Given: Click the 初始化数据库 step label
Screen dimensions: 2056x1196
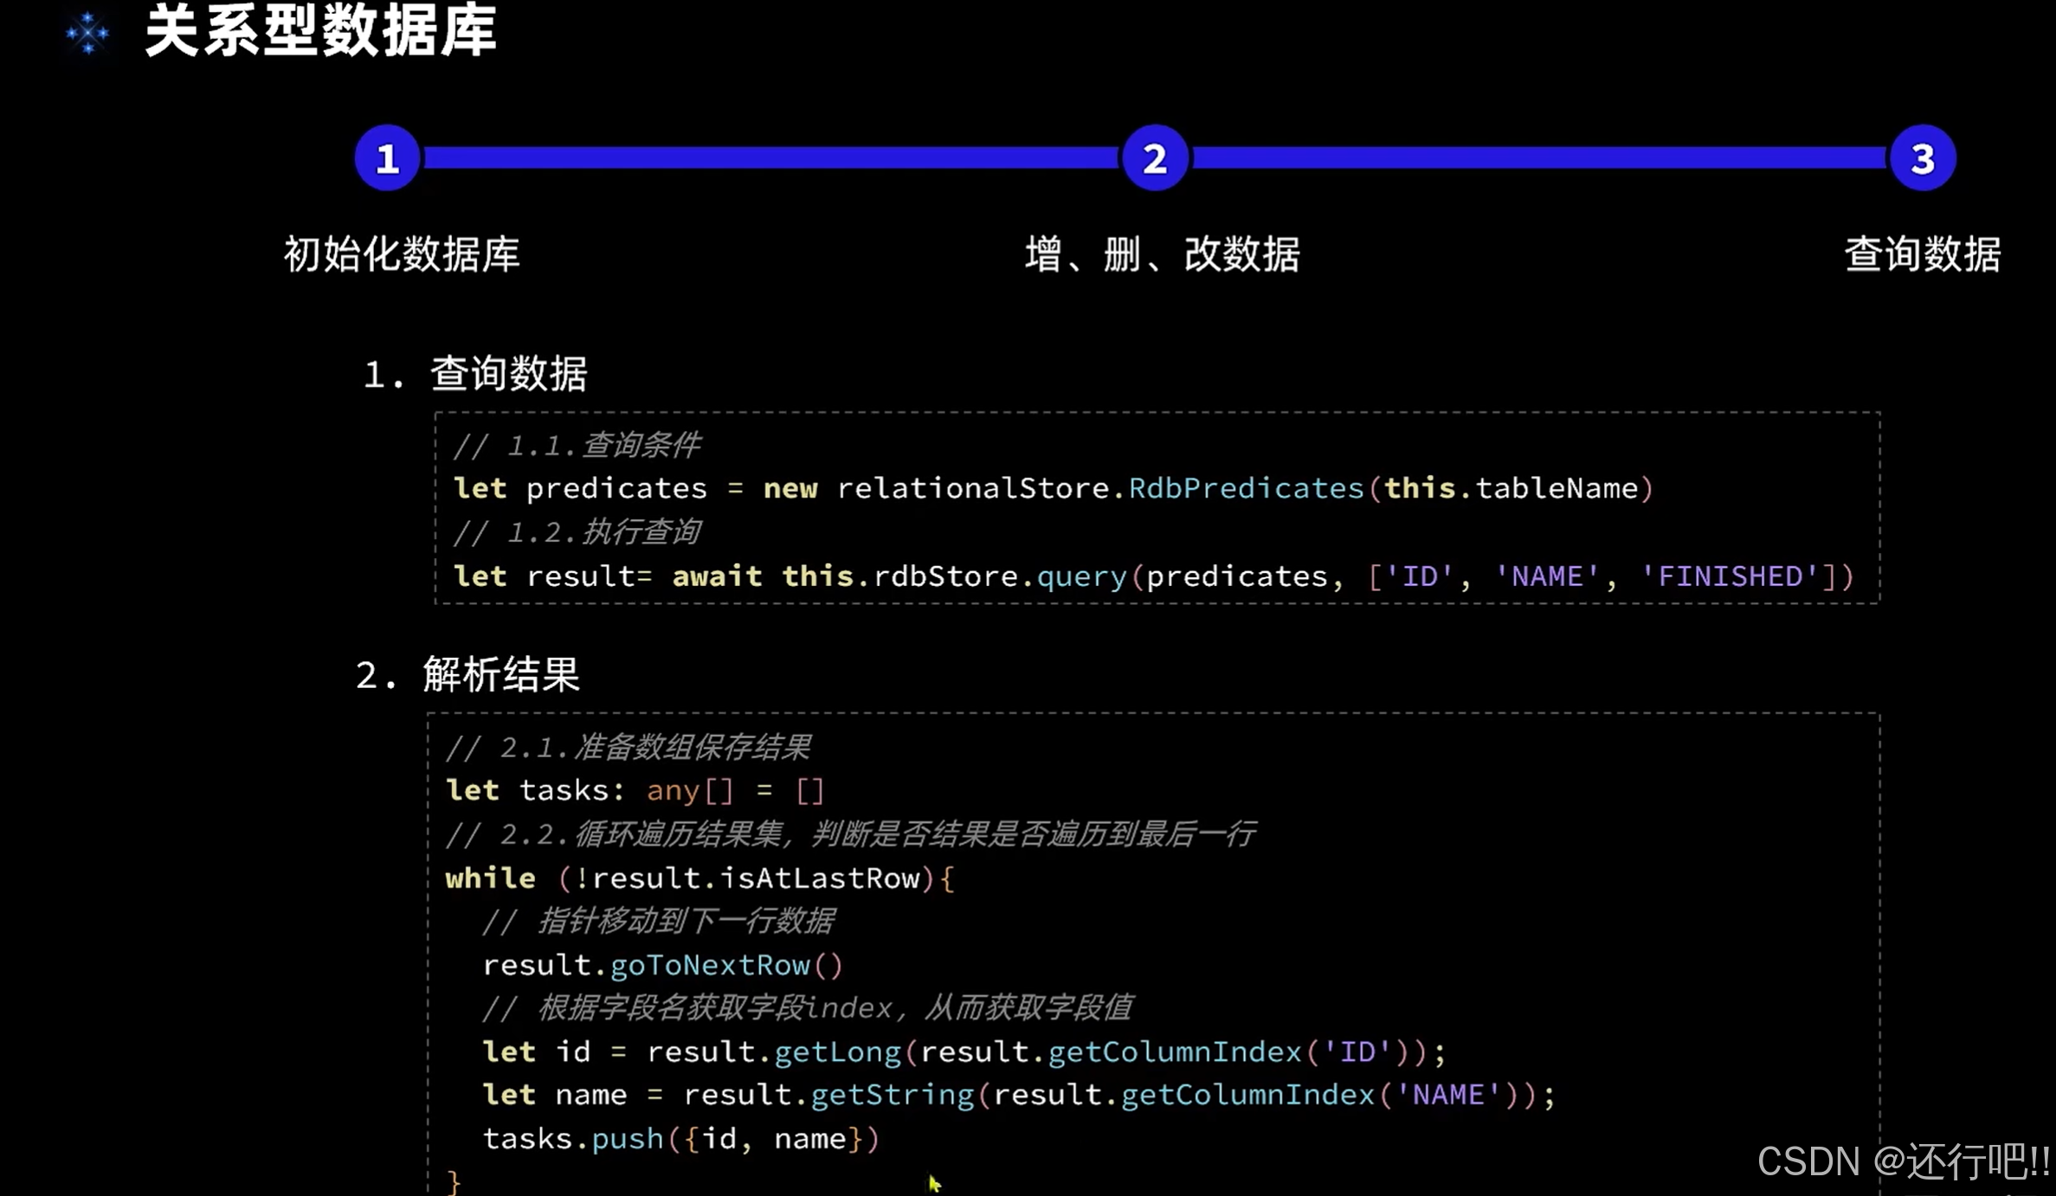Looking at the screenshot, I should (x=402, y=254).
